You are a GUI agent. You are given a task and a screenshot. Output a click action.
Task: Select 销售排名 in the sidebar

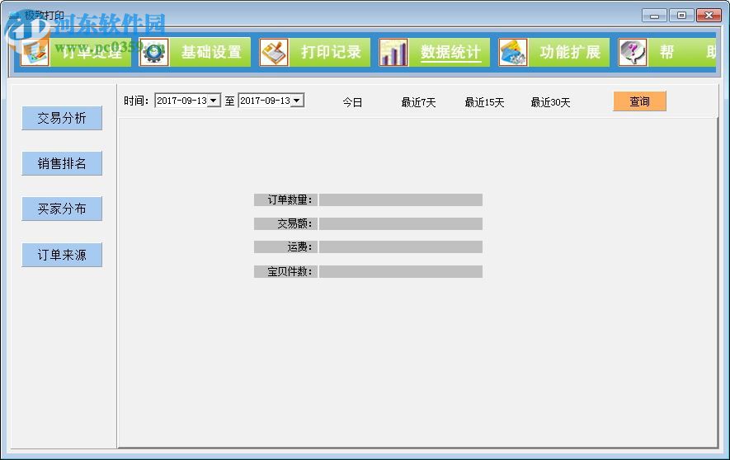coord(62,163)
